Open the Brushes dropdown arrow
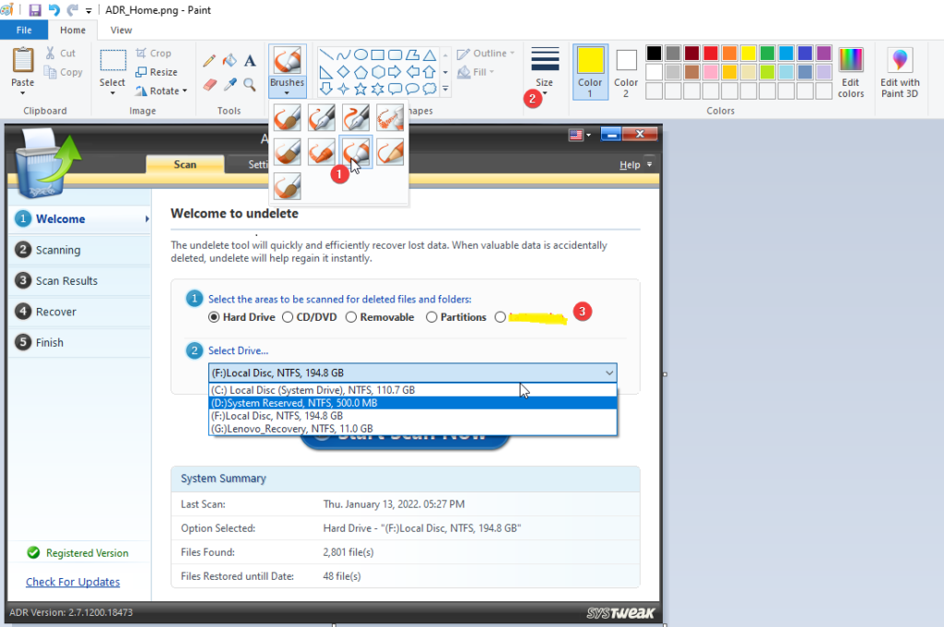This screenshot has height=627, width=944. point(288,93)
